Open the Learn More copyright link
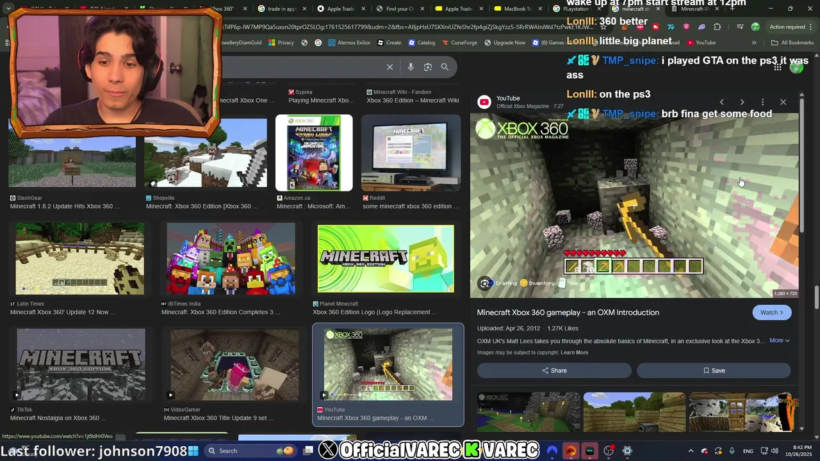The image size is (820, 461). click(574, 353)
